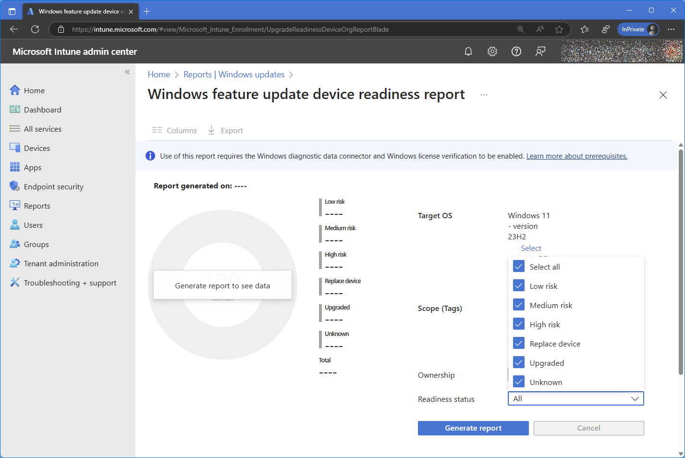
Task: Open the Intune settings gear icon
Action: click(x=492, y=51)
